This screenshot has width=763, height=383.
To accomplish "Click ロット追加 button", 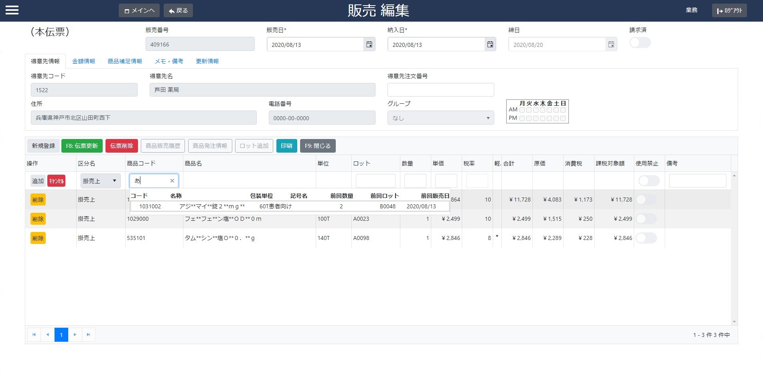I will pos(254,146).
